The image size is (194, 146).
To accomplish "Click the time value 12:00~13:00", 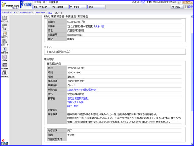I will click(x=74, y=73).
